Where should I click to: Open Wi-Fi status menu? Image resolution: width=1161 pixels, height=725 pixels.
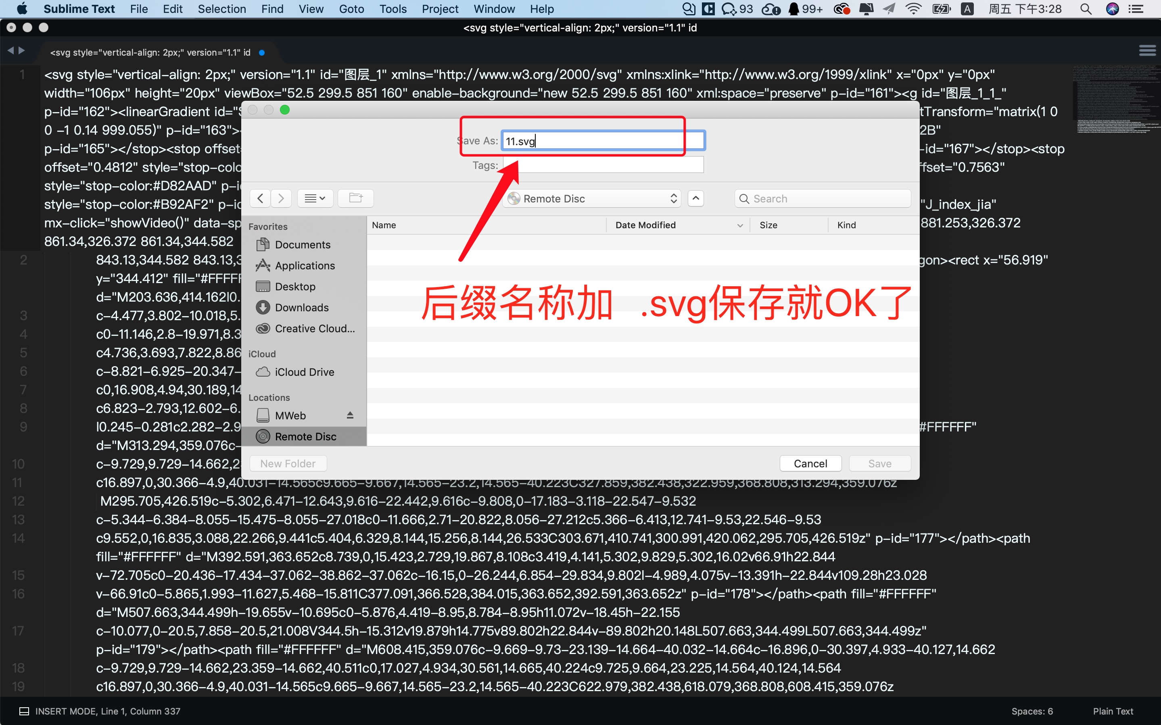[914, 9]
